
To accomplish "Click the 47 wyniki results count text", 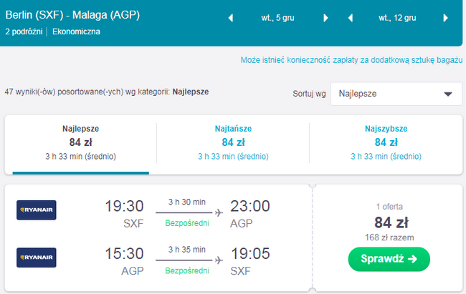I will pos(106,92).
